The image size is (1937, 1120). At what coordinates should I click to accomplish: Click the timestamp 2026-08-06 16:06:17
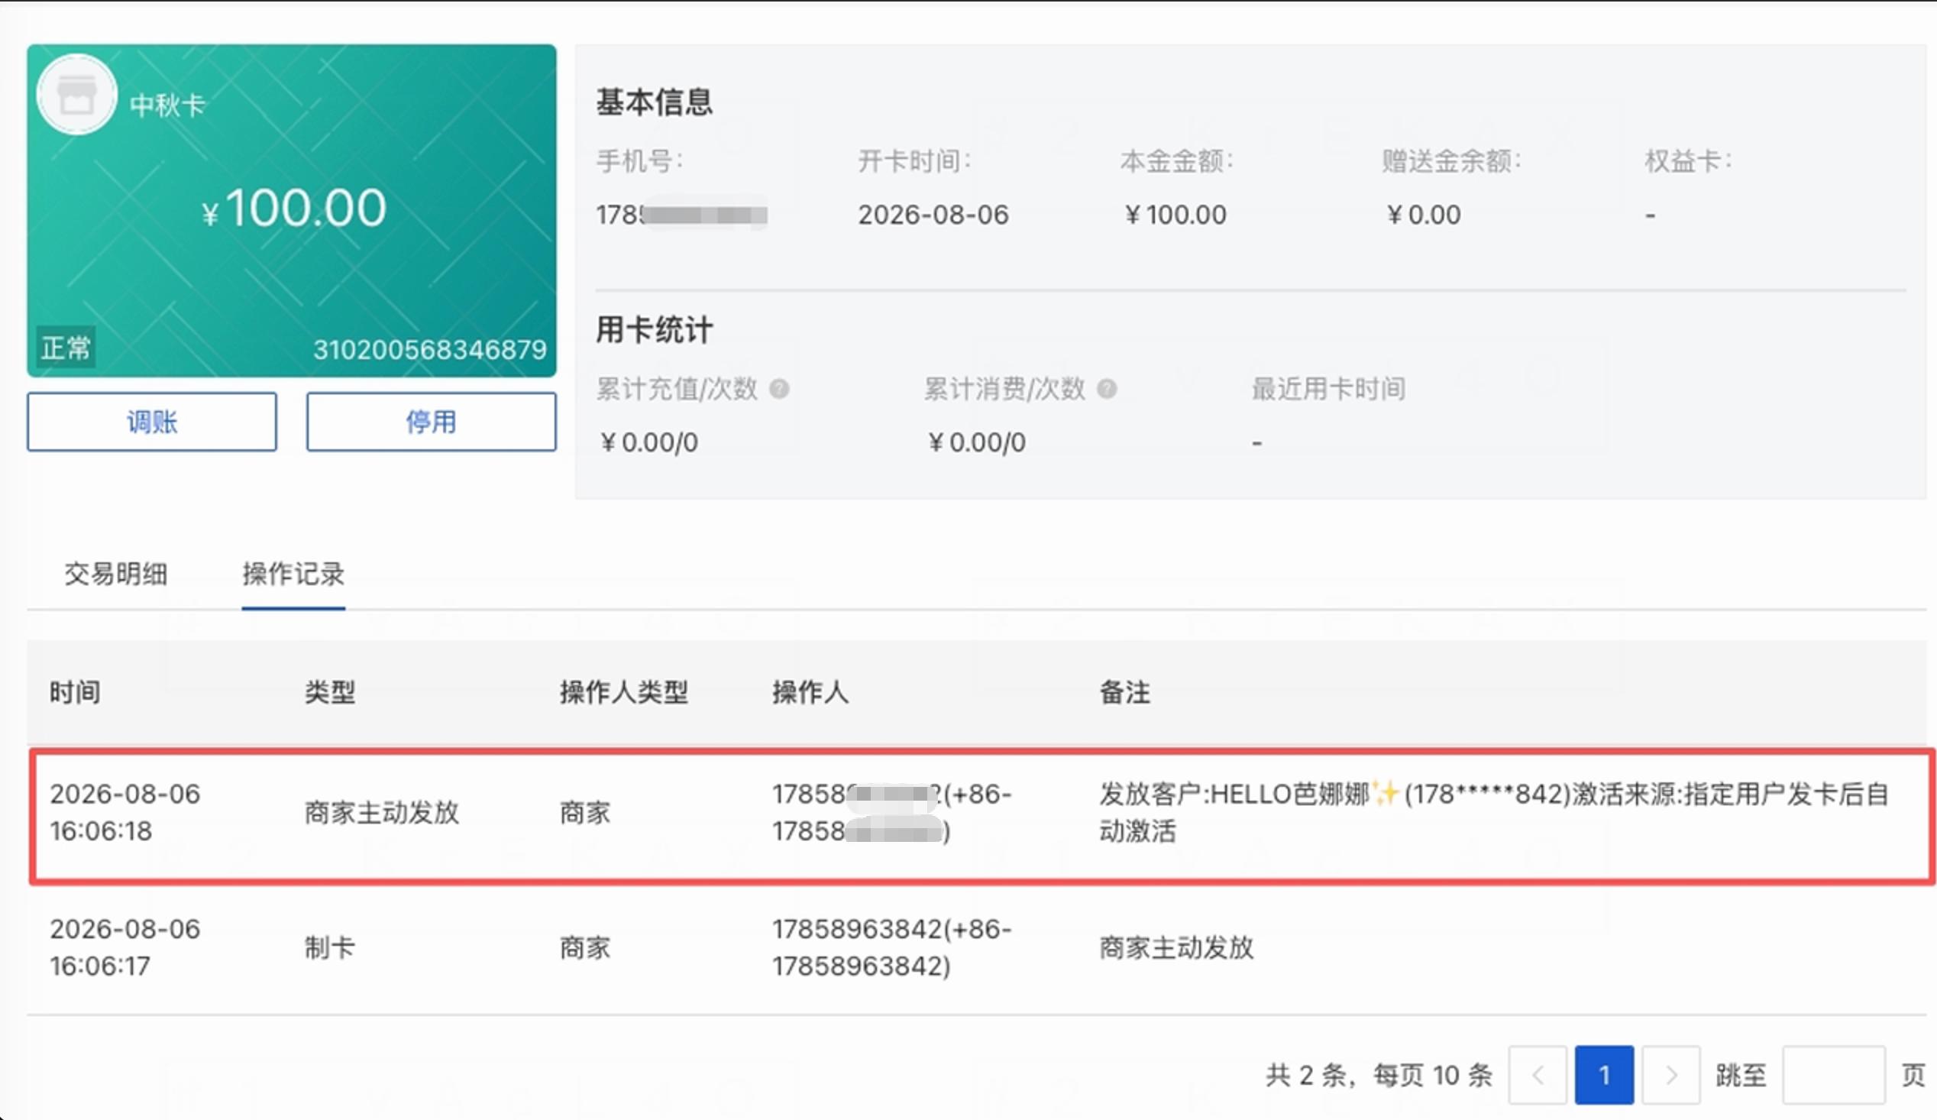[x=125, y=947]
